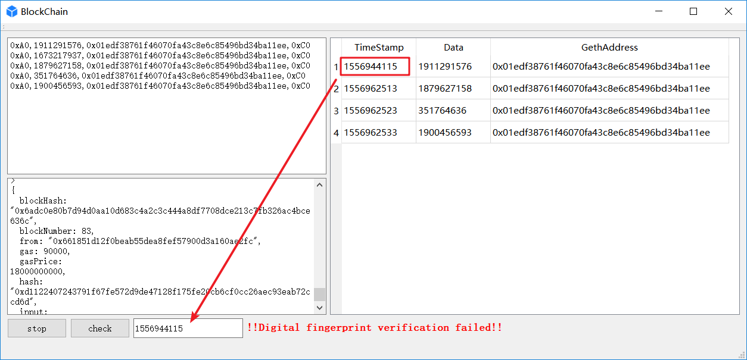
Task: Click the gasPrice value 18000000000
Action: pos(38,271)
